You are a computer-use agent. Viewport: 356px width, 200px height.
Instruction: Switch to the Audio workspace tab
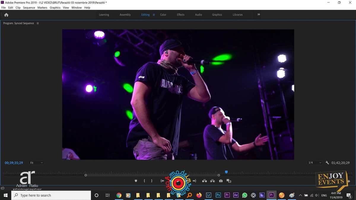(198, 15)
